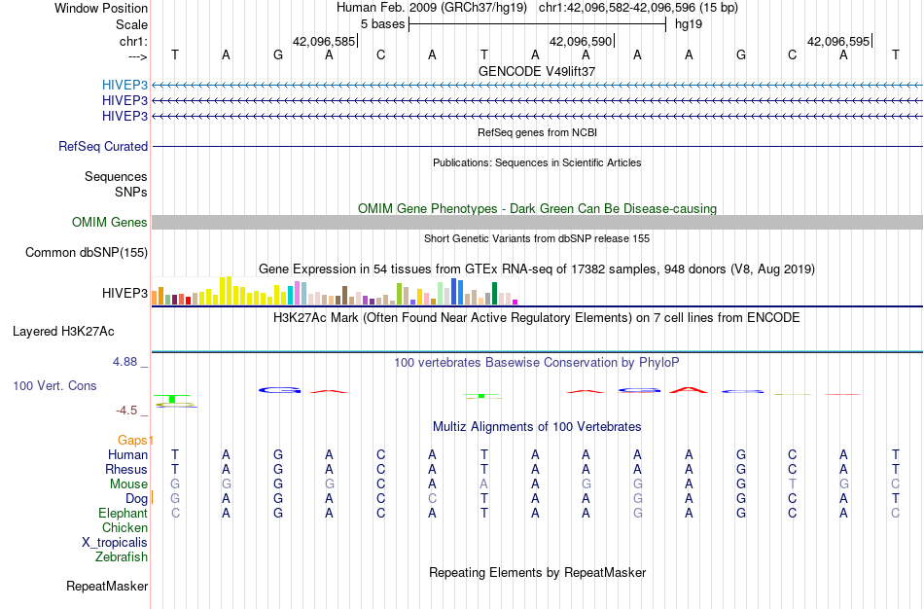Click the cyan bar in GTEx chart
This screenshot has height=609, width=924.
tap(290, 296)
